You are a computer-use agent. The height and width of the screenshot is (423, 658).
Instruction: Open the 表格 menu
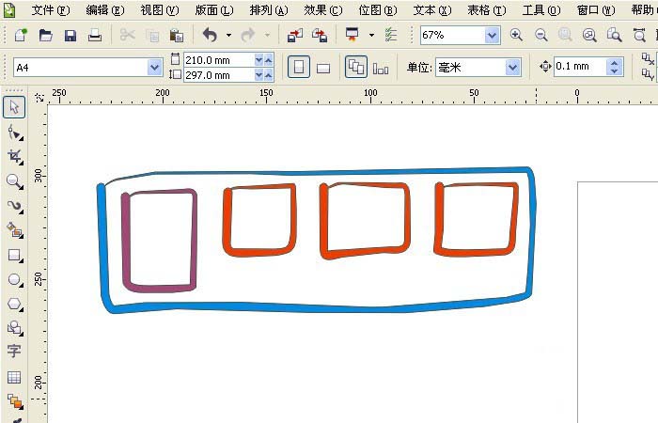(x=486, y=10)
